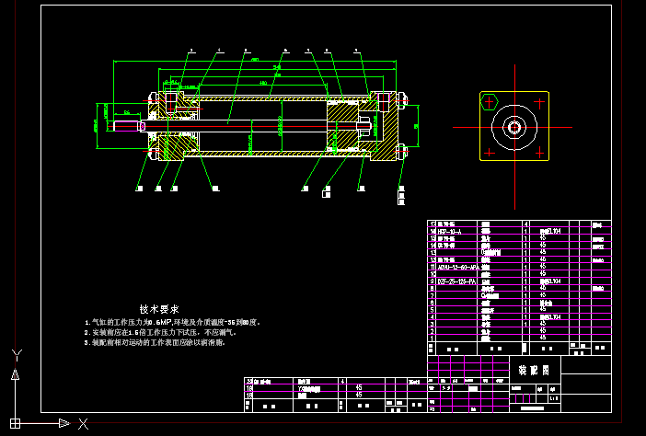Click the UCS origin square icon
The height and width of the screenshot is (436, 646).
pyautogui.click(x=15, y=423)
